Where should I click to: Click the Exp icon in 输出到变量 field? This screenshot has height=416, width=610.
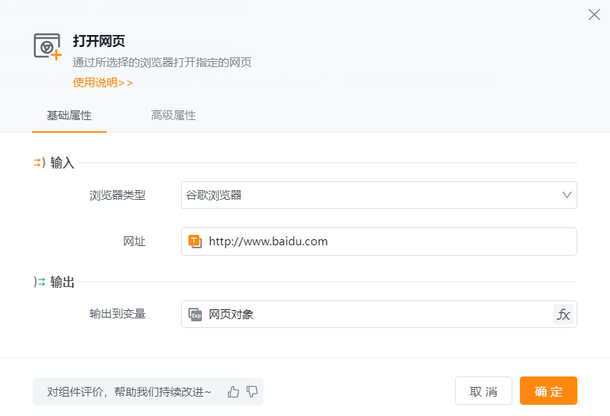(195, 315)
